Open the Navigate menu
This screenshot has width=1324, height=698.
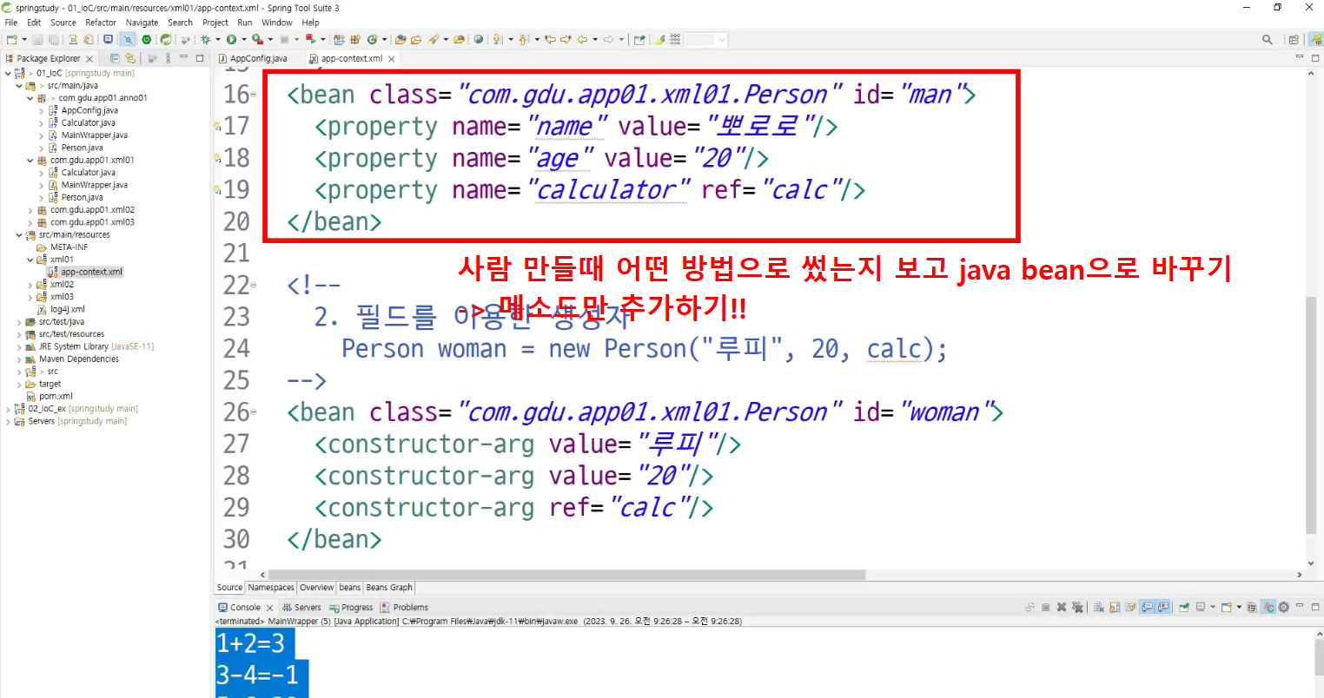142,23
